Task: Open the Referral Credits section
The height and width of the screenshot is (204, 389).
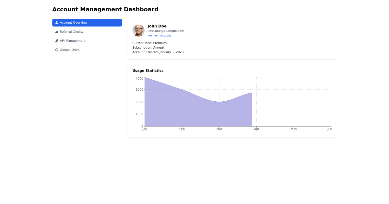Action: tap(71, 31)
